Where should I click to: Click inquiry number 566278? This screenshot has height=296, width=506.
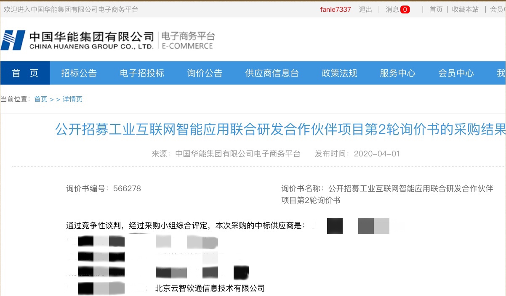pos(127,188)
